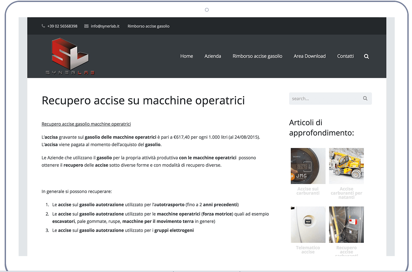This screenshot has width=412, height=272.
Task: Open the Azienda menu item
Action: click(x=213, y=56)
